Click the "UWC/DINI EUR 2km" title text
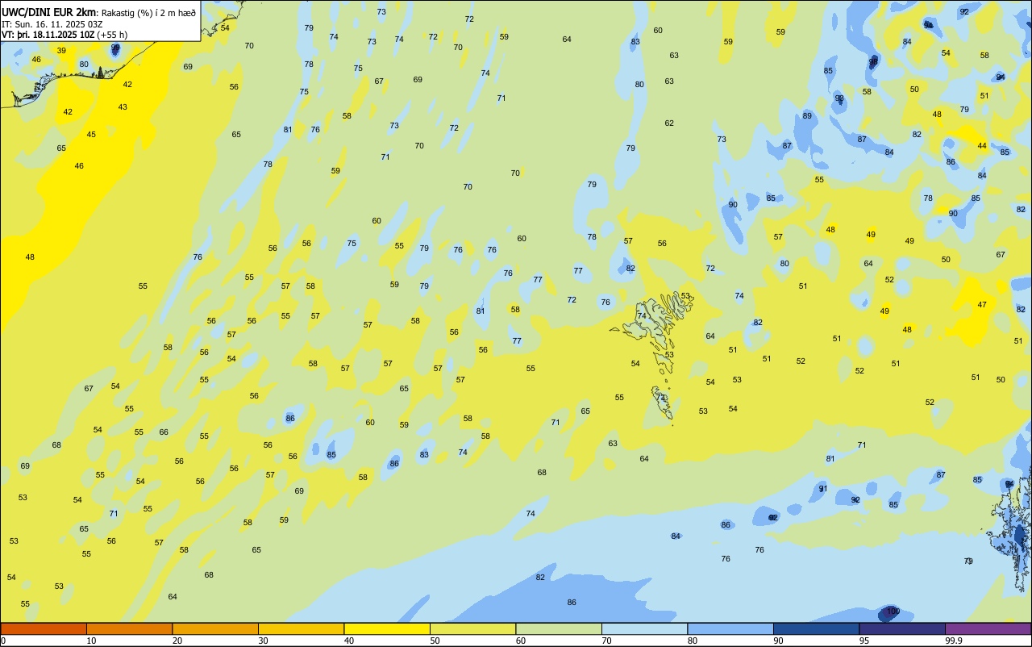1032x647 pixels. [x=50, y=12]
